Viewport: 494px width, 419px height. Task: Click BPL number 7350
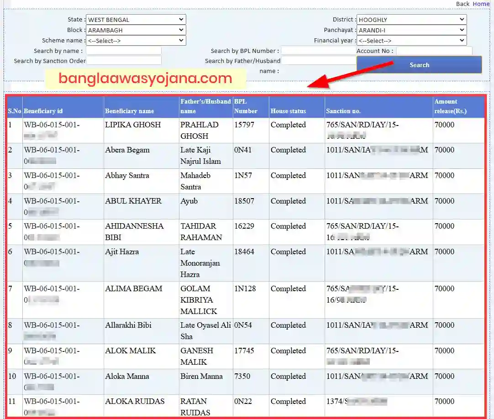(x=242, y=376)
